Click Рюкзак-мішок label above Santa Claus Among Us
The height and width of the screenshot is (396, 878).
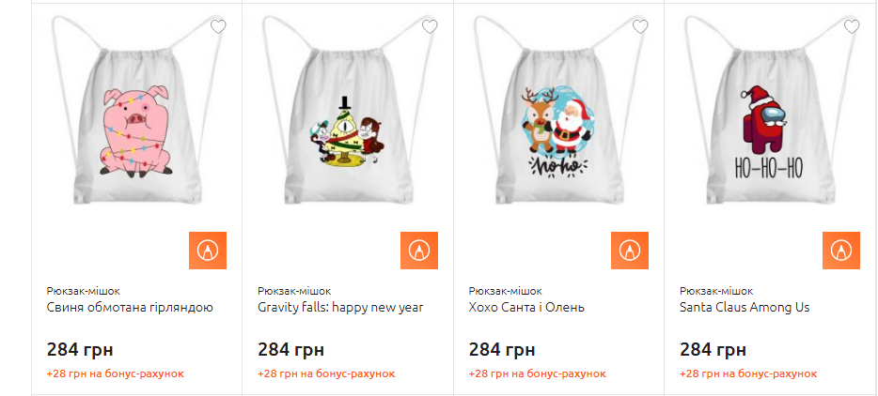click(x=716, y=291)
